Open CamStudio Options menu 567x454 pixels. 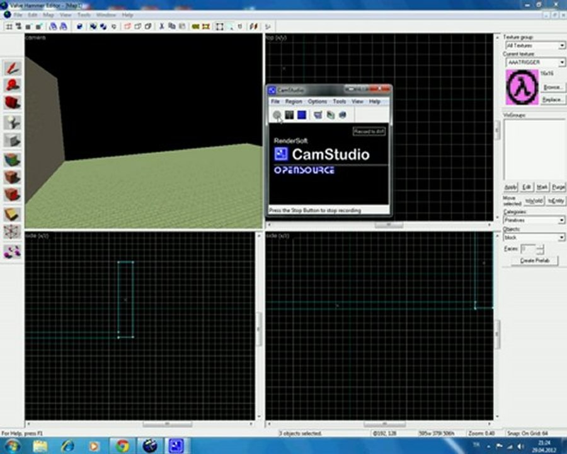coord(317,102)
